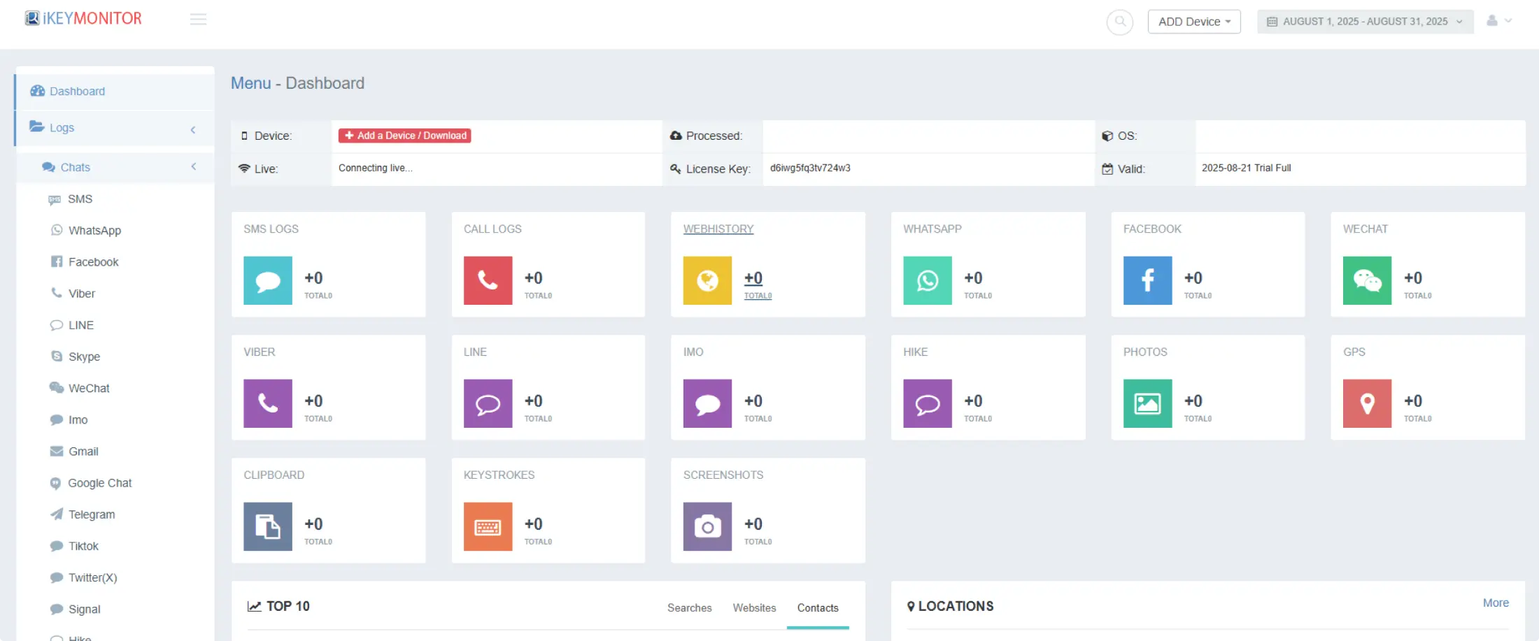Toggle the hamburger sidebar menu
1539x641 pixels.
coord(198,20)
